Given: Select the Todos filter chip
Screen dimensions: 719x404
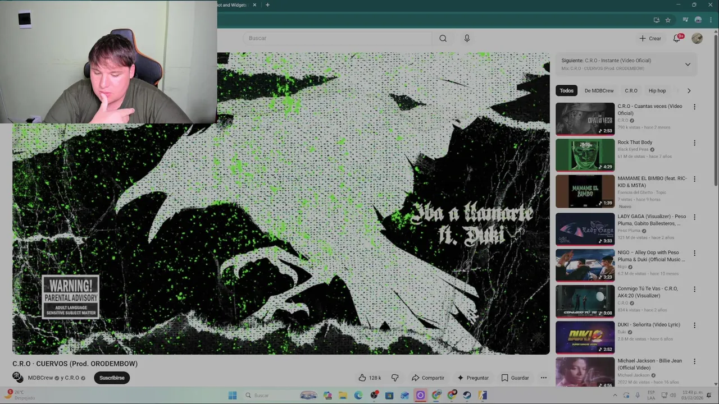Looking at the screenshot, I should pos(566,90).
